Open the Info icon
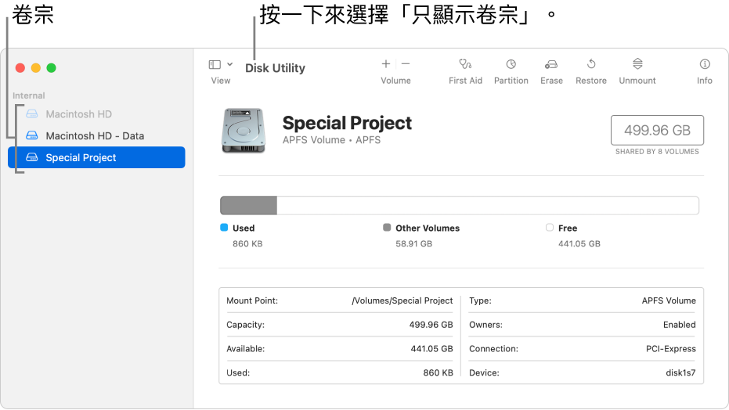Image resolution: width=729 pixels, height=410 pixels. tap(705, 64)
